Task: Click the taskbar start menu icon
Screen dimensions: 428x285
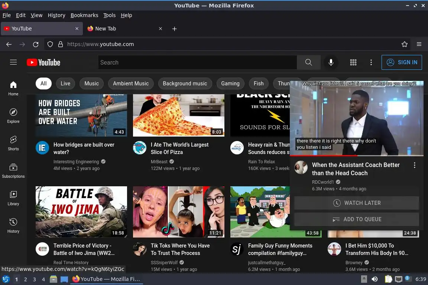Action: point(6,279)
